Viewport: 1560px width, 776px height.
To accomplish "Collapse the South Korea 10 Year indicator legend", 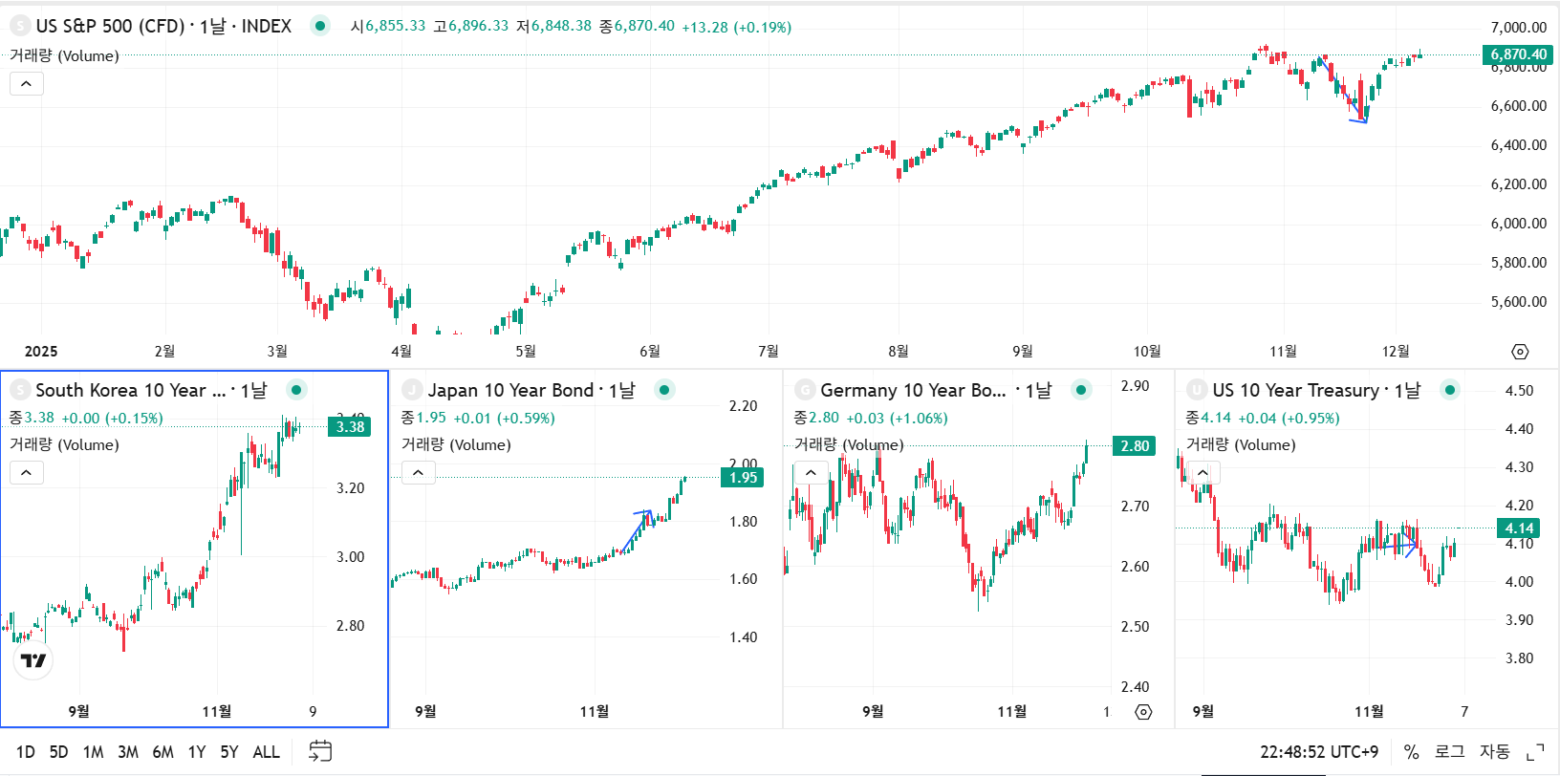I will coord(27,473).
